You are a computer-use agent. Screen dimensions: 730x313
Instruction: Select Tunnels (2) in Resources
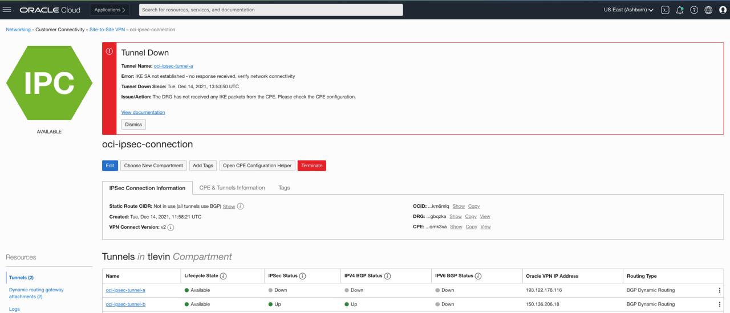point(22,278)
